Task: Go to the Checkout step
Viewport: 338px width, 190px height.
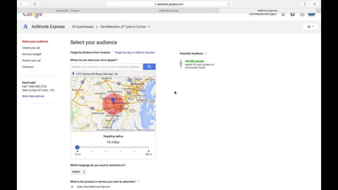Action: 28,67
